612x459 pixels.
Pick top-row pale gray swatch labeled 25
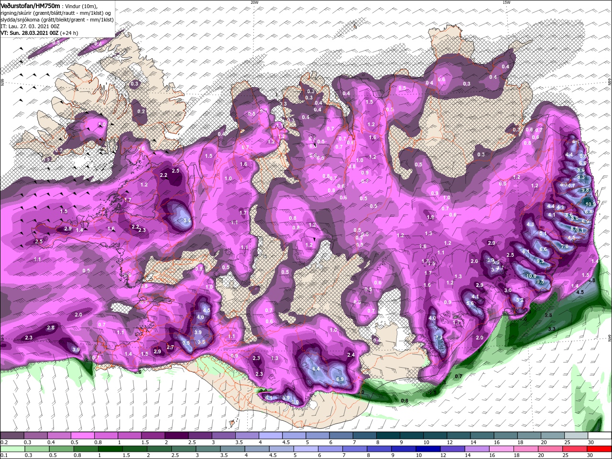pyautogui.click(x=576, y=436)
